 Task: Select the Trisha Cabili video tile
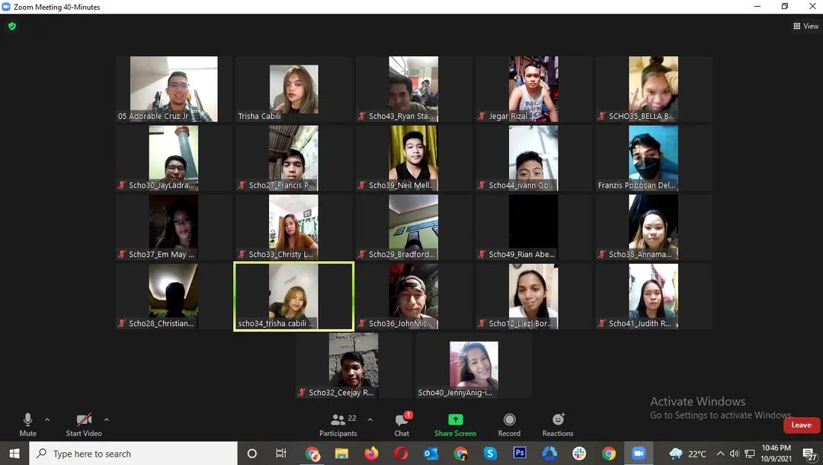[x=293, y=89]
